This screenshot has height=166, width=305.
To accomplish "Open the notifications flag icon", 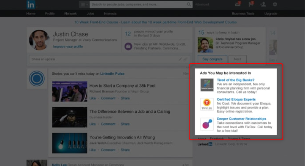I will [250, 4].
